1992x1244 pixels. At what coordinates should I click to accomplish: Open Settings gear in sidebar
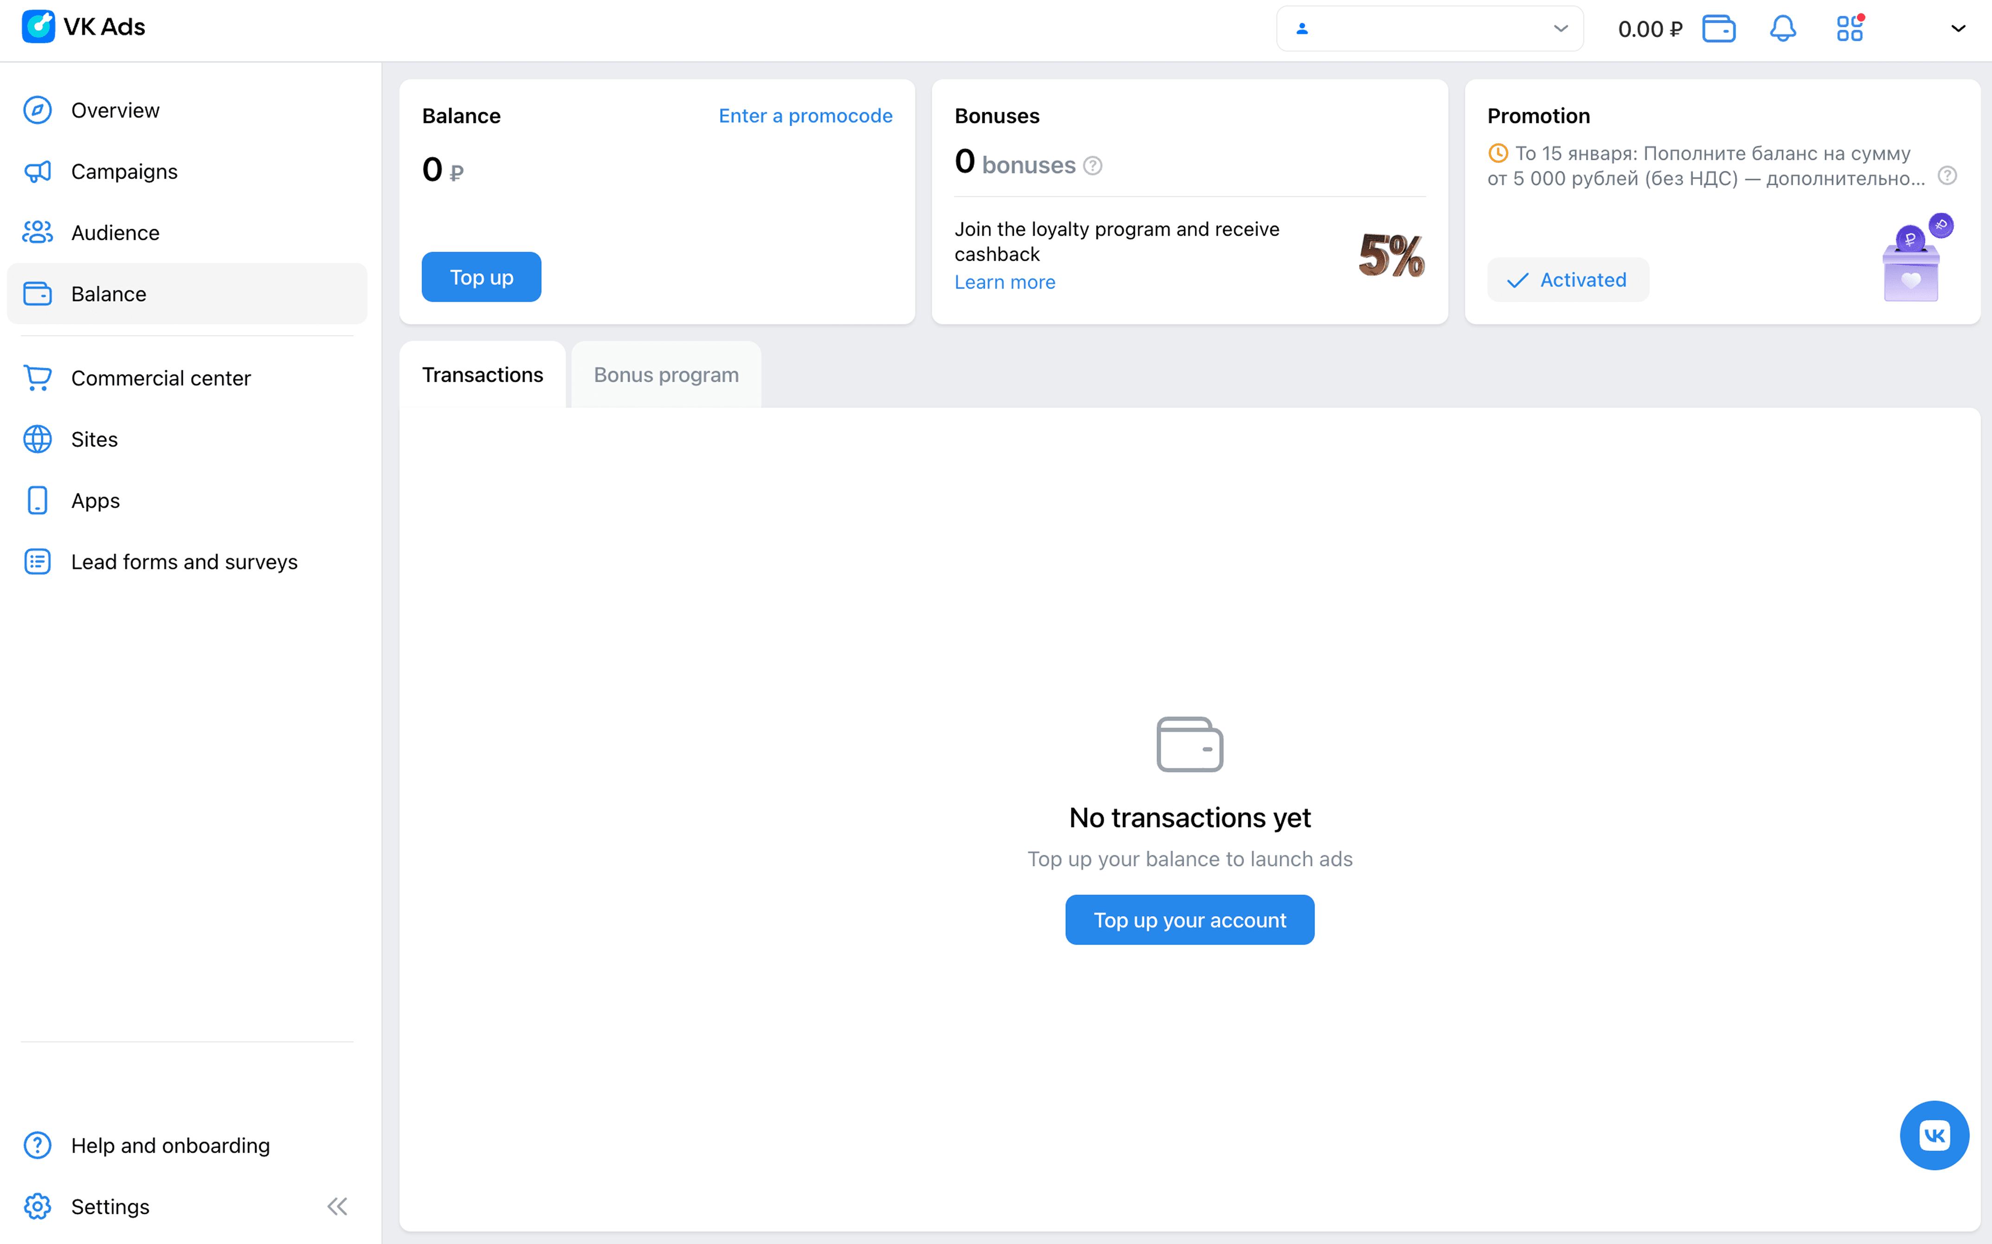click(x=38, y=1206)
